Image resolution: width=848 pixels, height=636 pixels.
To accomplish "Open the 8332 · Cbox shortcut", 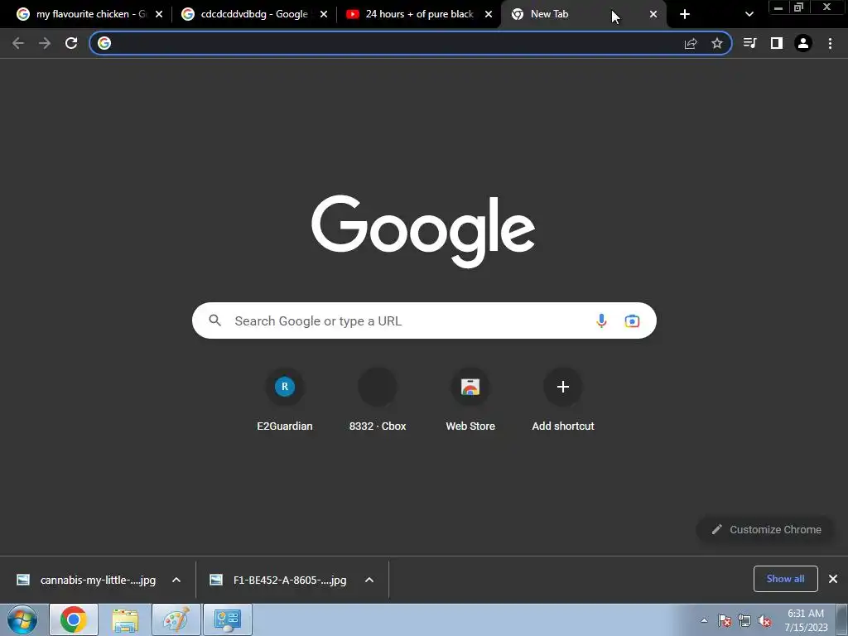I will point(378,400).
